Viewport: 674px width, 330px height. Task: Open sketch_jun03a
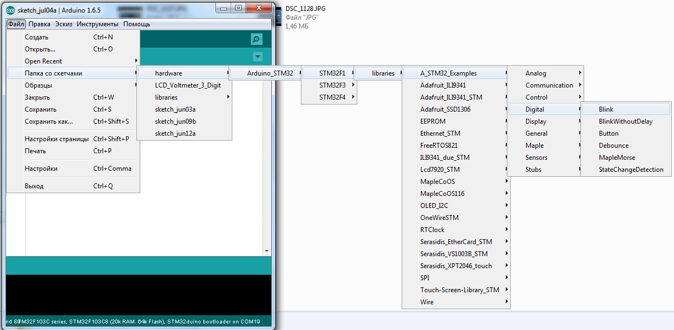185,109
